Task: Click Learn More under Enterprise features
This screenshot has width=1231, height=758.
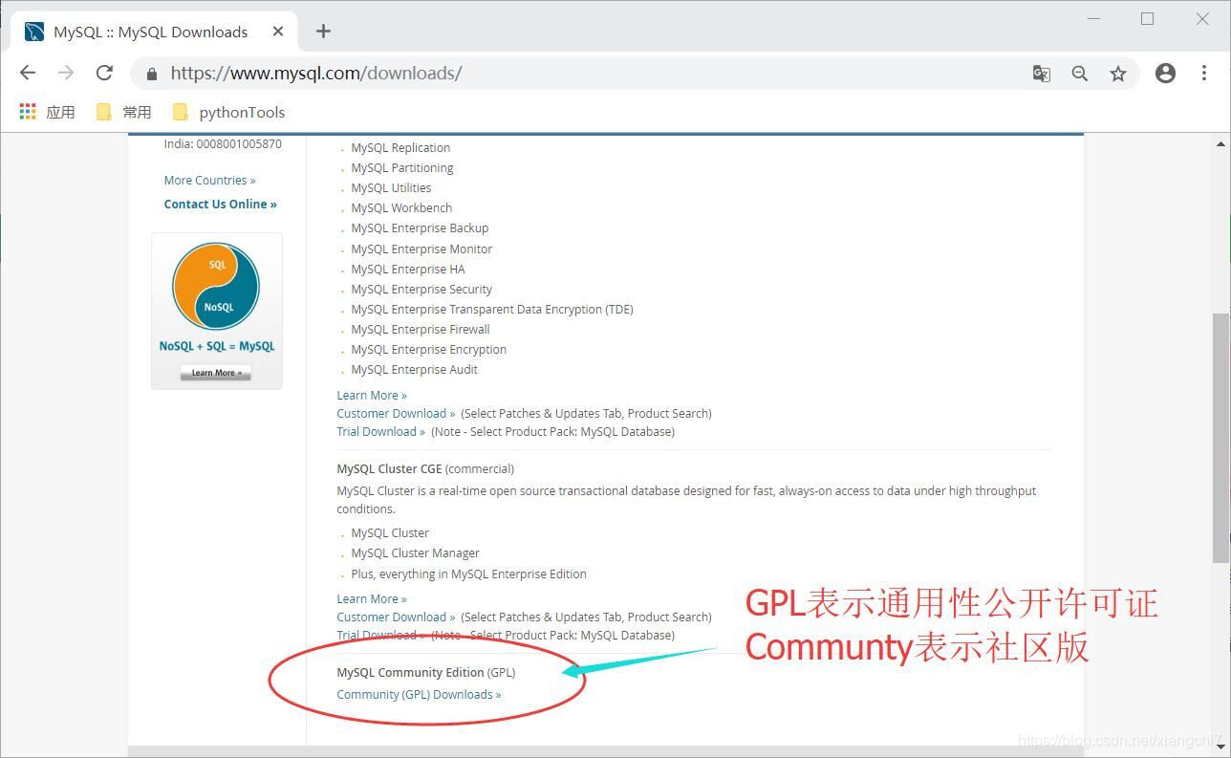Action: coord(372,395)
